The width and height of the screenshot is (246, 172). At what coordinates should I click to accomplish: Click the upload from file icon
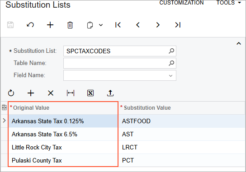(x=110, y=93)
